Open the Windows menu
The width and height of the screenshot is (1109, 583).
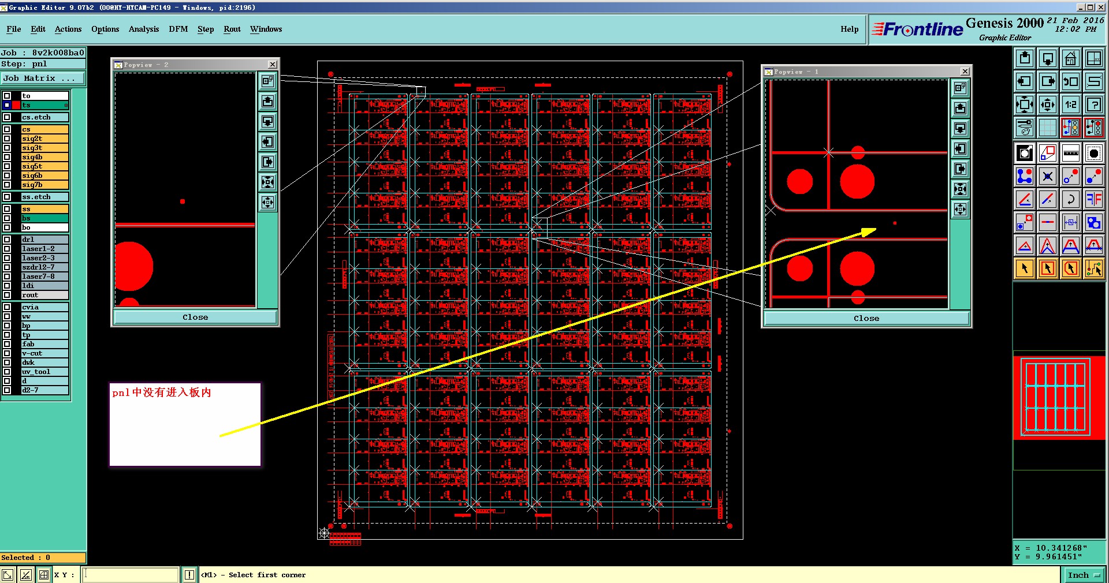click(266, 29)
